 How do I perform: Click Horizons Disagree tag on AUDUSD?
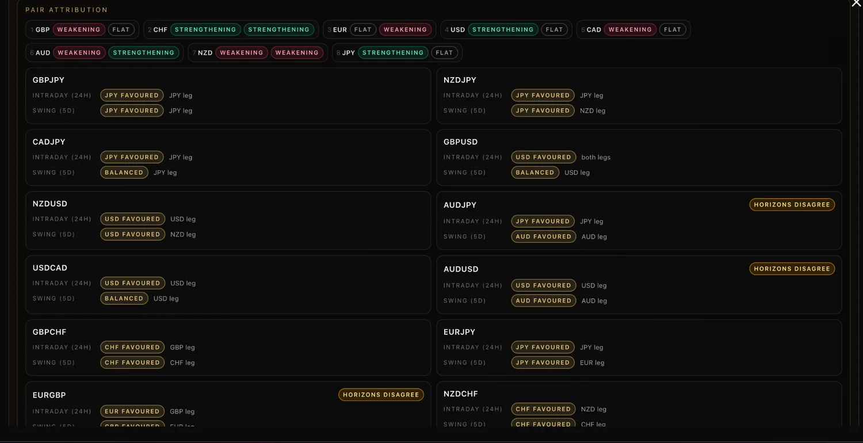click(792, 269)
